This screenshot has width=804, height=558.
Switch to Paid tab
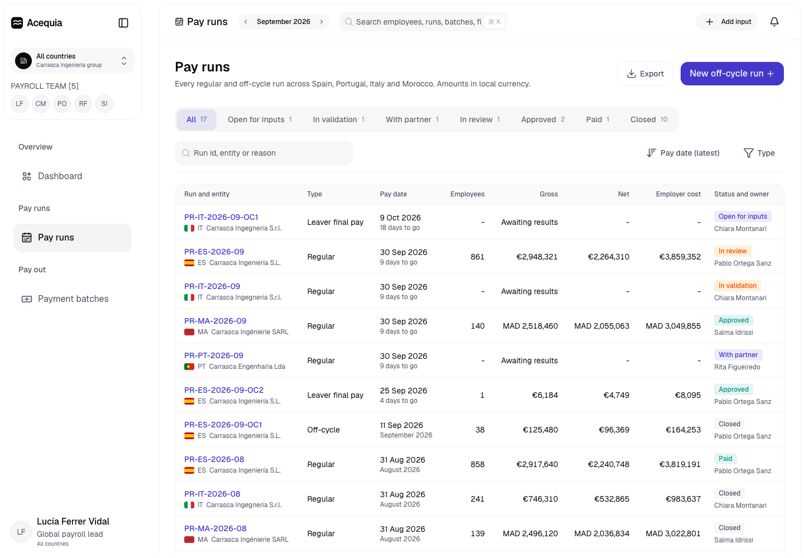[x=598, y=119]
